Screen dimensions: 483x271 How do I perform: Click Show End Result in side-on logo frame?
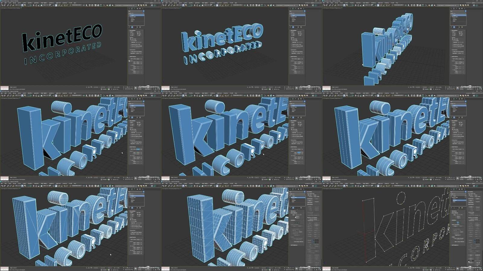(x=454, y=27)
